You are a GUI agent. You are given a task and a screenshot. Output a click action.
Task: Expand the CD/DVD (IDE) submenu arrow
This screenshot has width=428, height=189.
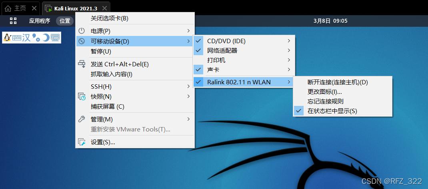pyautogui.click(x=289, y=41)
